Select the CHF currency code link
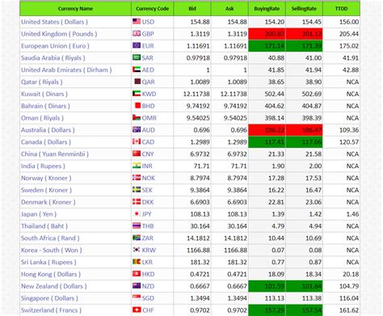 (x=148, y=310)
